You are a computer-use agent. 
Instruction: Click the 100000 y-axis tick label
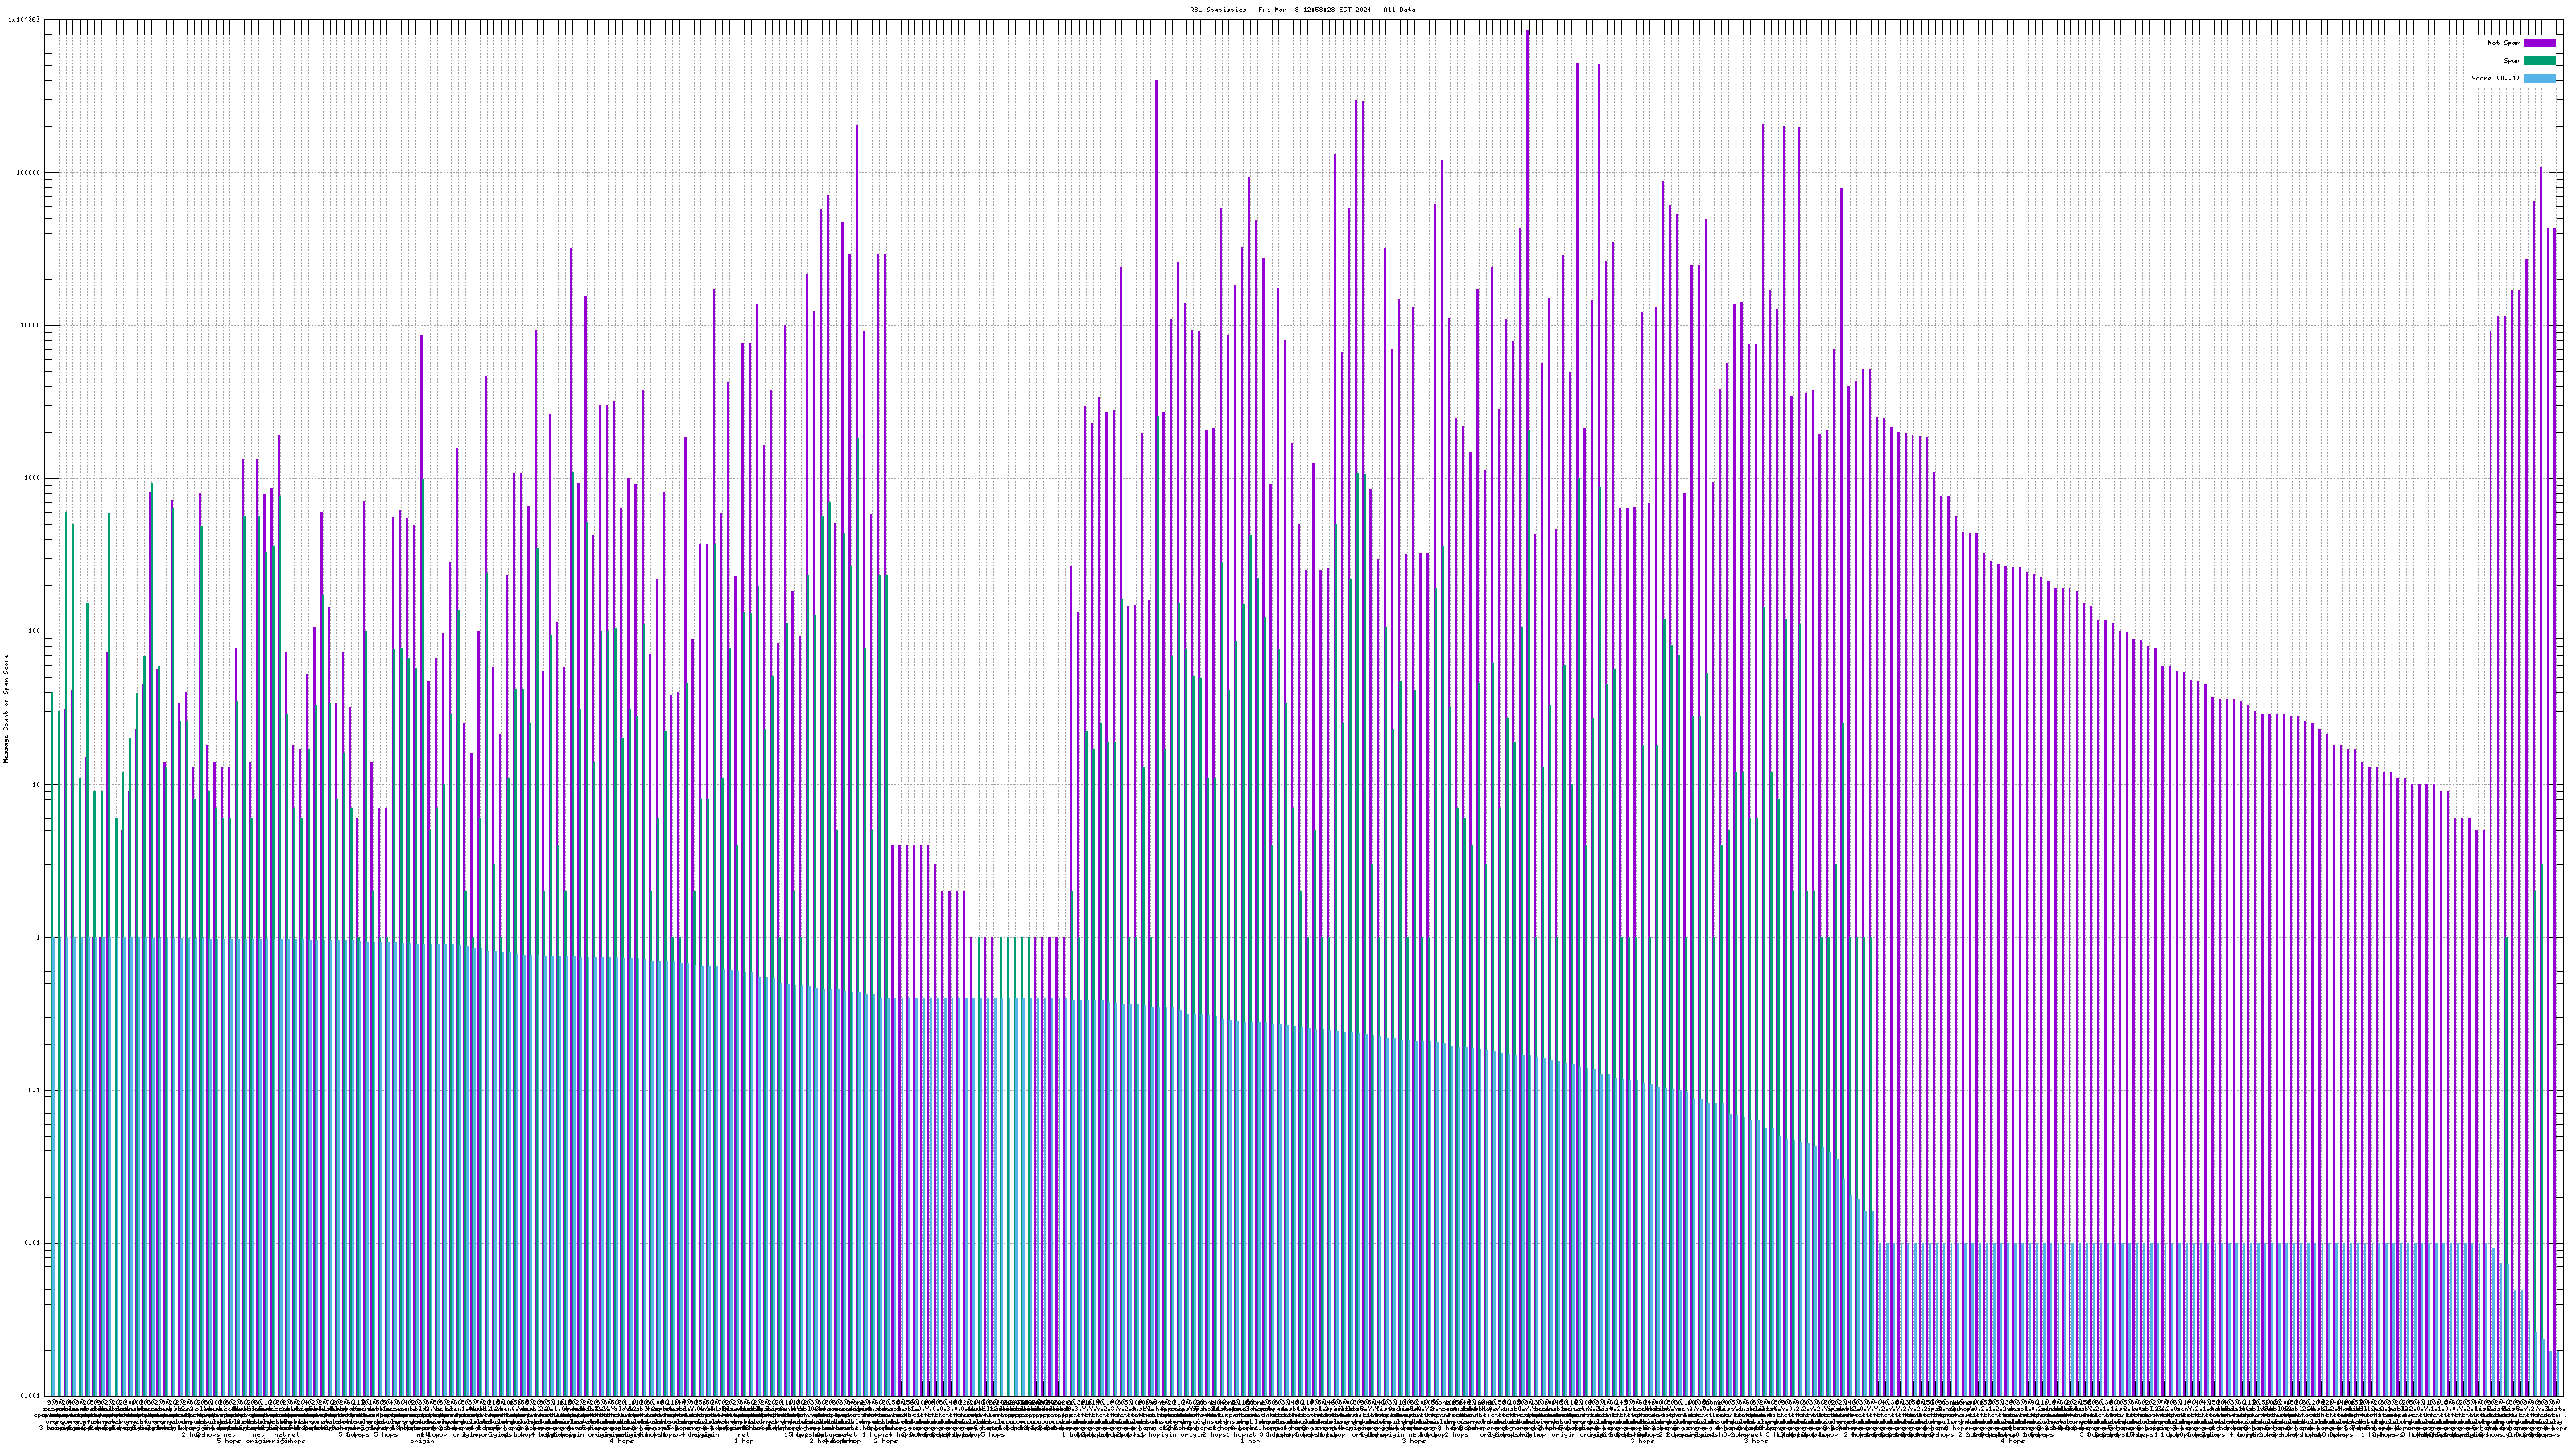click(x=28, y=172)
